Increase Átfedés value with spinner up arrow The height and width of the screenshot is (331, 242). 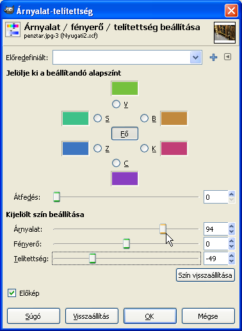pos(232,194)
